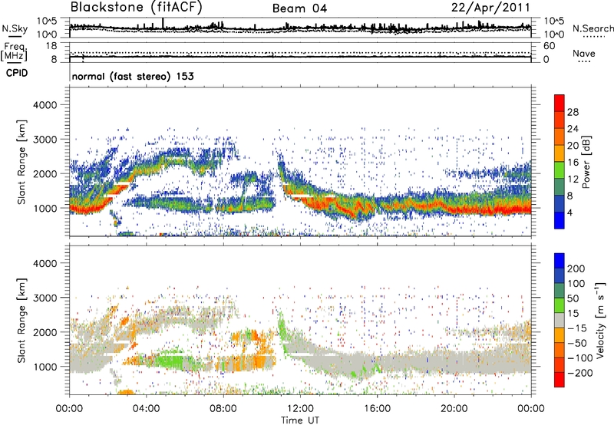
Task: Click the normal (fast stereo) 153 text
Action: [x=133, y=76]
